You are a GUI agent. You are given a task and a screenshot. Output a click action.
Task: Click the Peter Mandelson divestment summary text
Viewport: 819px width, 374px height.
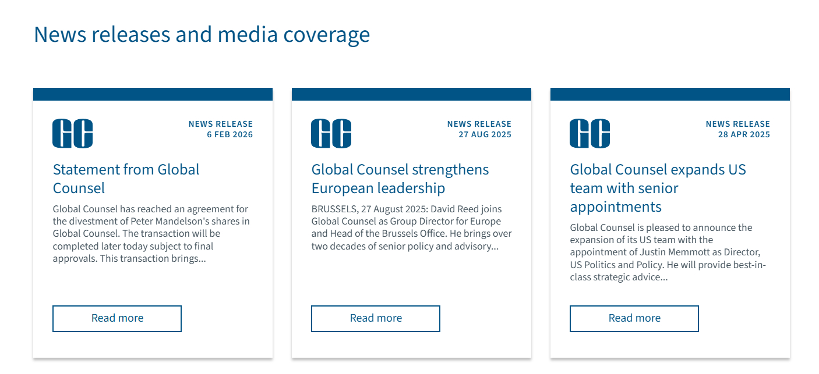pyautogui.click(x=151, y=233)
